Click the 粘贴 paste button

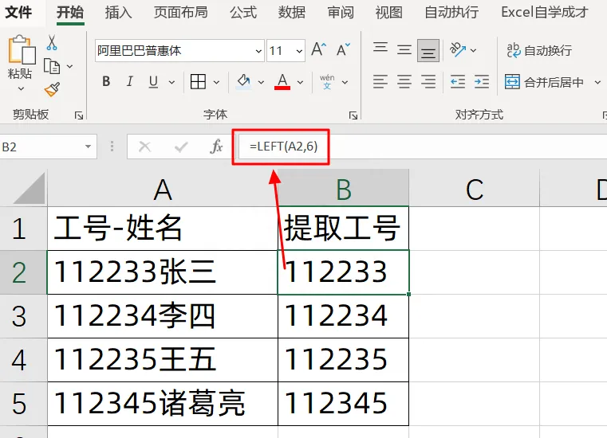20,64
